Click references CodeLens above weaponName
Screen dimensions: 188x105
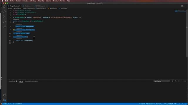point(19,25)
